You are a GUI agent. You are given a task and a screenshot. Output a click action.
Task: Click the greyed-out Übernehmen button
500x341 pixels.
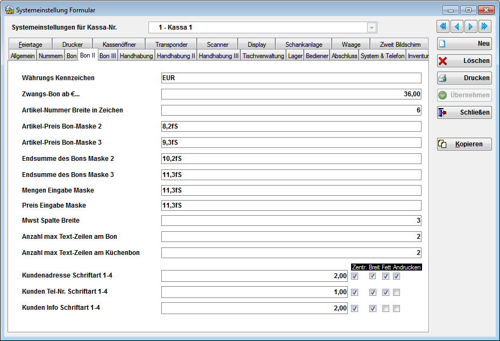tap(465, 95)
